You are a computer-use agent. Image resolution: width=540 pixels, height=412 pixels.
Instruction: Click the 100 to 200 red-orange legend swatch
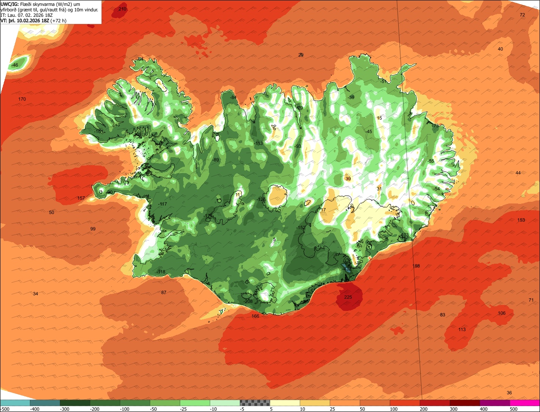pyautogui.click(x=405, y=403)
